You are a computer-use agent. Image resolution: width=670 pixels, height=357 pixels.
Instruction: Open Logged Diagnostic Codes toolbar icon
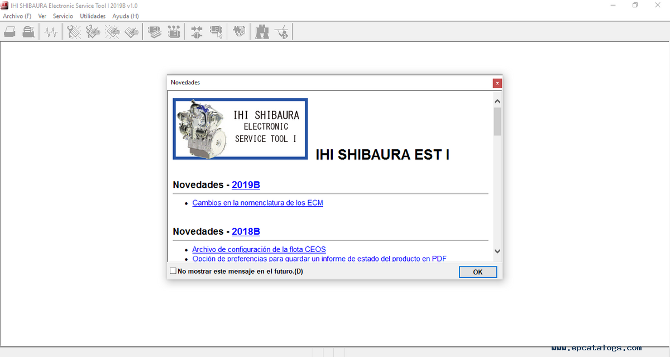pos(93,32)
